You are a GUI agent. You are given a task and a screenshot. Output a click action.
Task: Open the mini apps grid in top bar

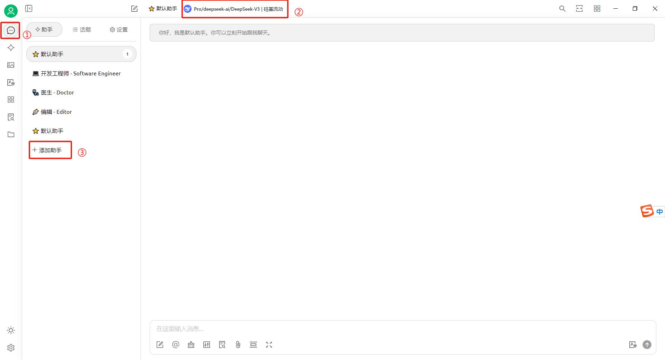point(597,9)
